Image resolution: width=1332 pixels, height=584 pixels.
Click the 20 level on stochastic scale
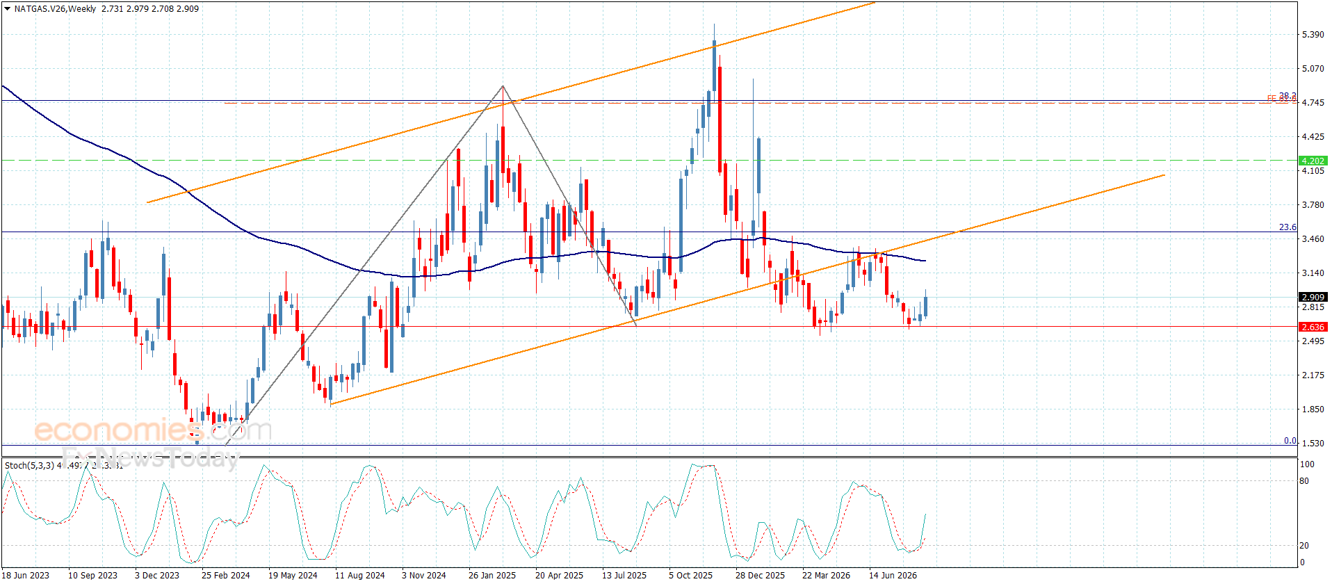pyautogui.click(x=1304, y=546)
